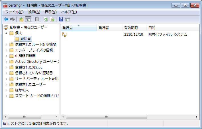Click status bar text 個人 ストアには 1 個
The height and width of the screenshot is (129, 202).
click(36, 124)
